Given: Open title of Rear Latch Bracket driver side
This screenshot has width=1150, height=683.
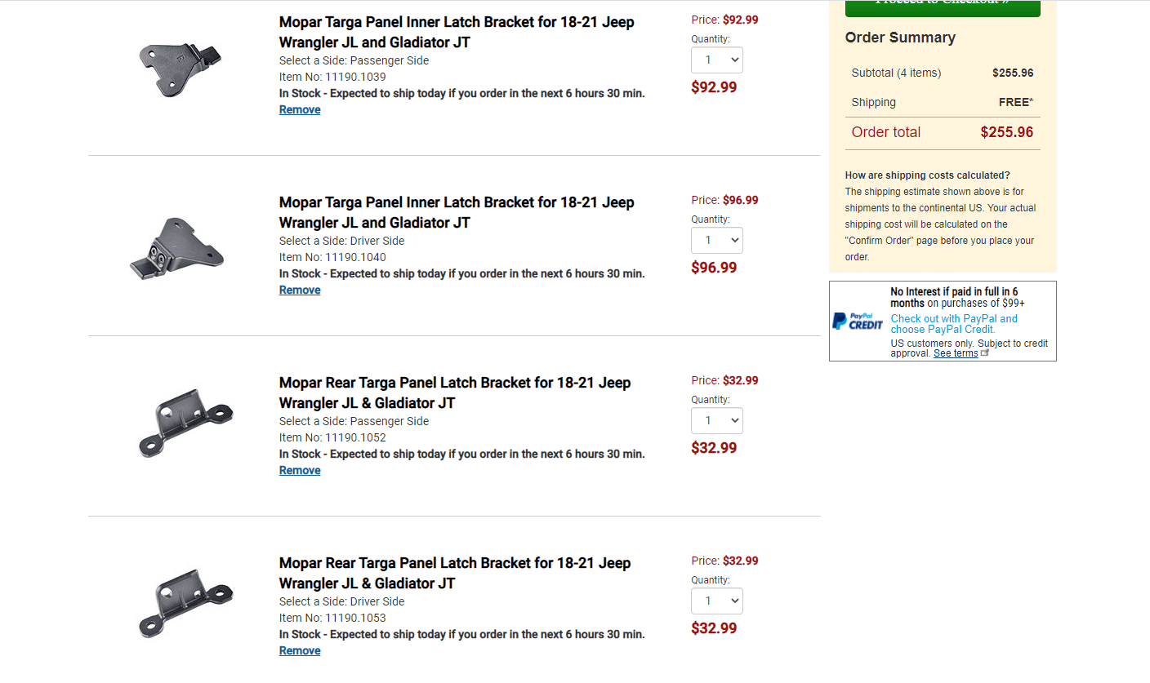Looking at the screenshot, I should [x=455, y=573].
